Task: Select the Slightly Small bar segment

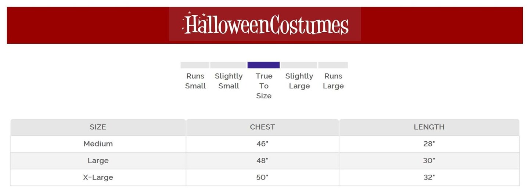Action: [x=228, y=65]
